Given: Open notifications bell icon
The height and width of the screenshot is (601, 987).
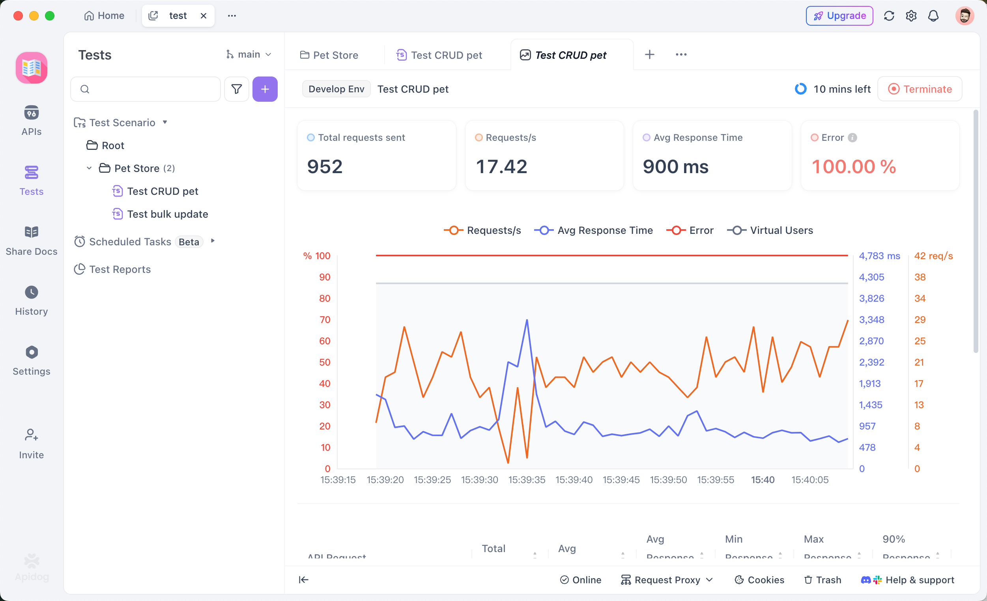Looking at the screenshot, I should pos(933,16).
